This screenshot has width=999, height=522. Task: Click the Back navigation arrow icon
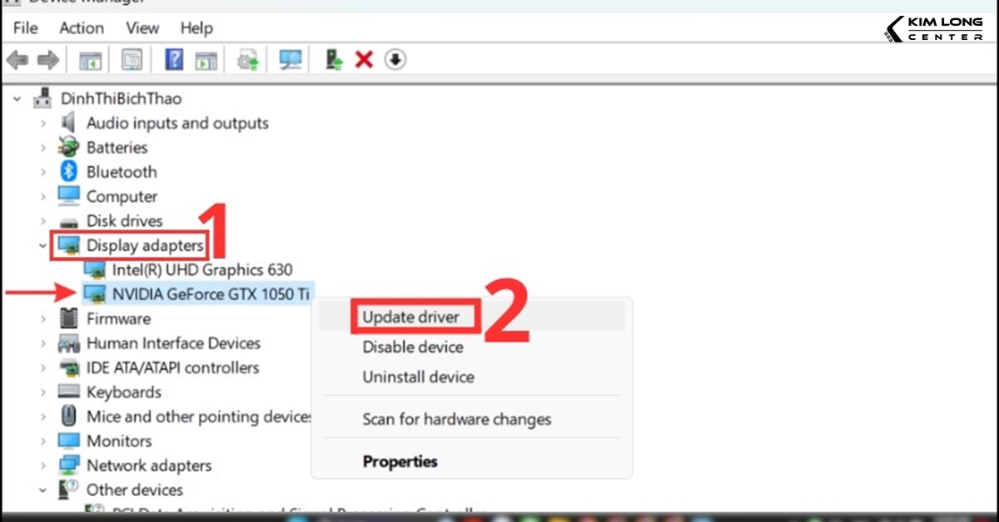point(18,59)
